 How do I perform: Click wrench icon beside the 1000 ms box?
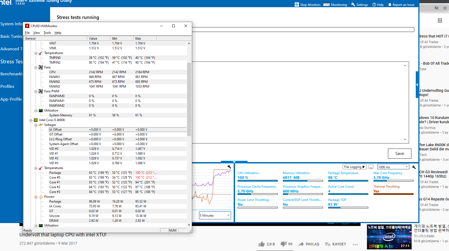click(414, 167)
